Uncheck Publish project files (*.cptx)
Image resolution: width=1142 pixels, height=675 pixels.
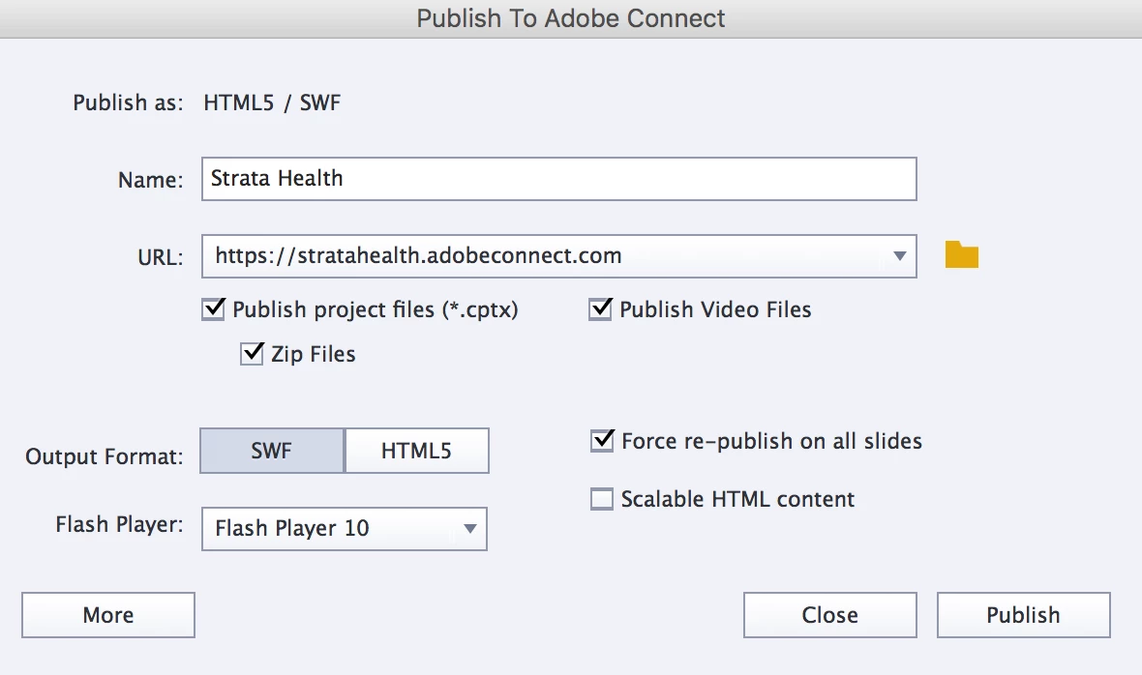tap(213, 309)
